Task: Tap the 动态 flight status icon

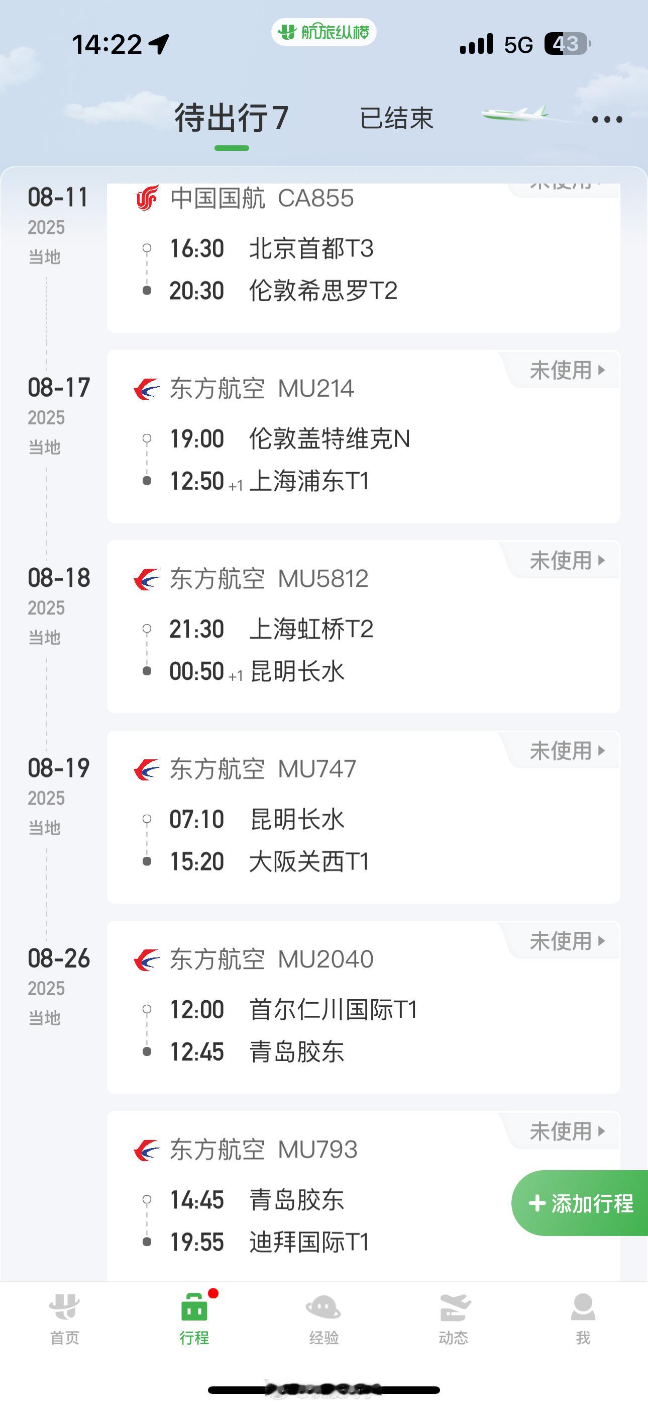Action: [x=454, y=1308]
